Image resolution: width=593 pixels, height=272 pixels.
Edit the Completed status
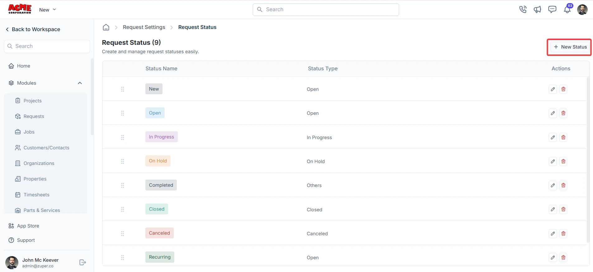pyautogui.click(x=553, y=185)
